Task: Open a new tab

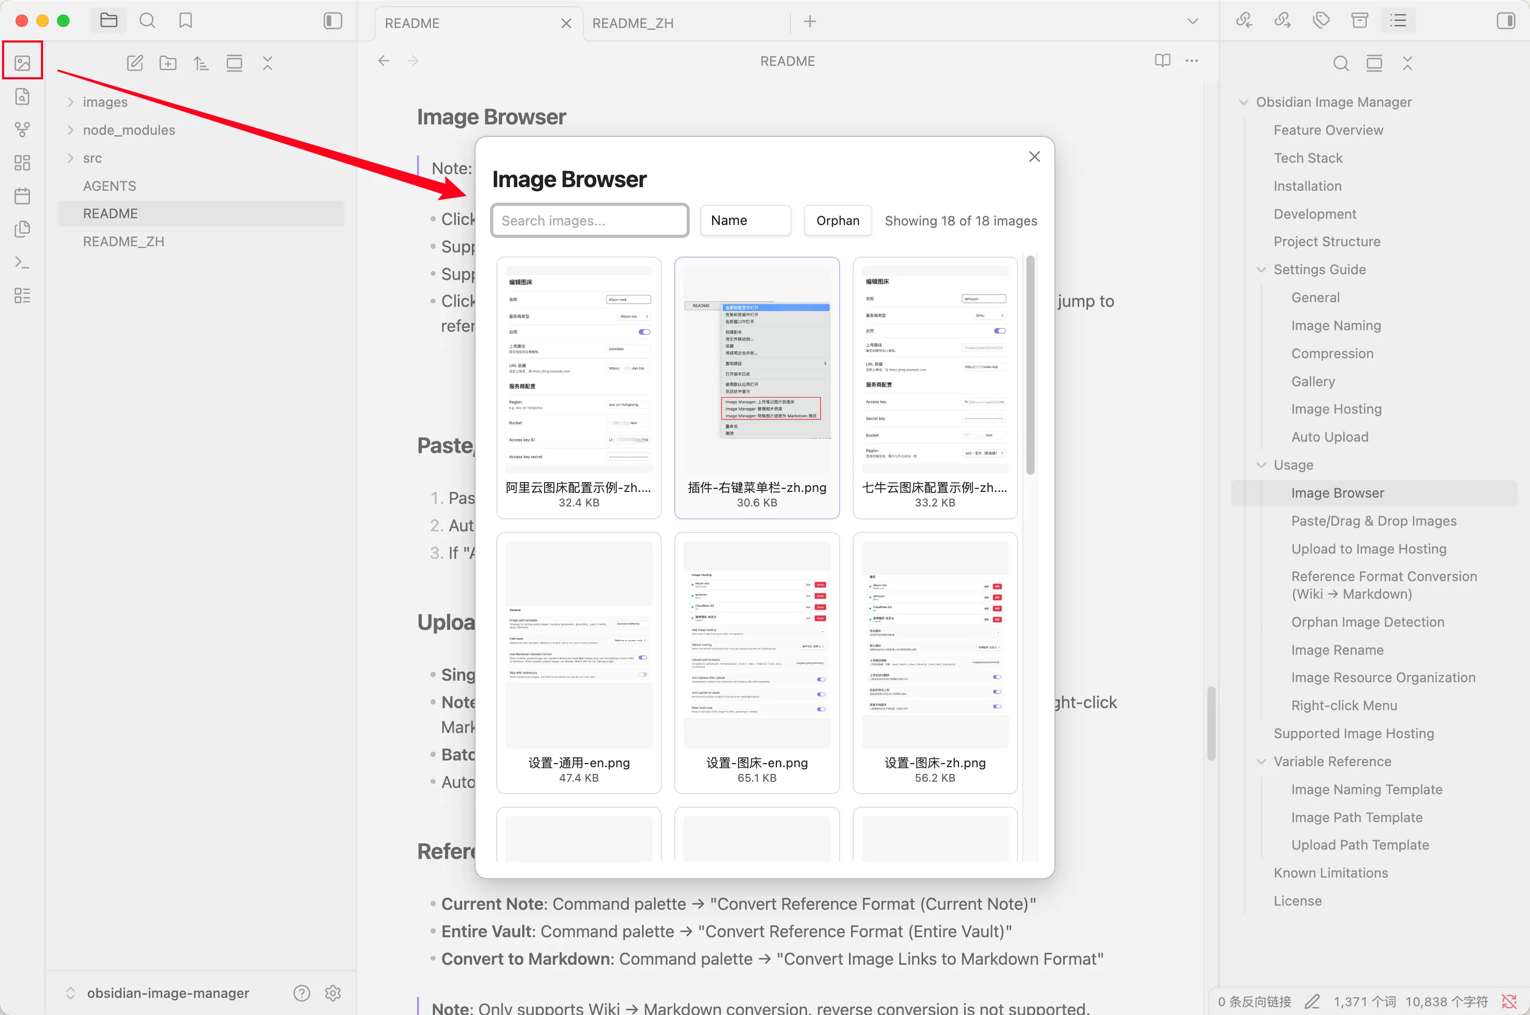Action: click(810, 21)
